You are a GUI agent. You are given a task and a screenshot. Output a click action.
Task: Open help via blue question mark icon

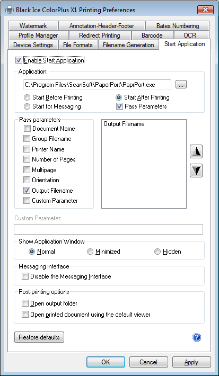(x=197, y=337)
